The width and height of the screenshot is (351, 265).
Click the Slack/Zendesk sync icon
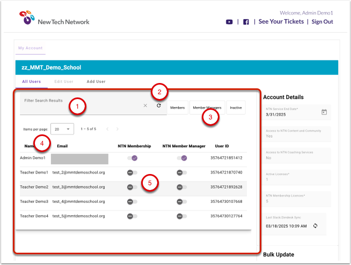[316, 225]
